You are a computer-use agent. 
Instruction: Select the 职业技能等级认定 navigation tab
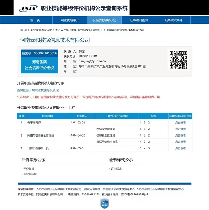104,20
